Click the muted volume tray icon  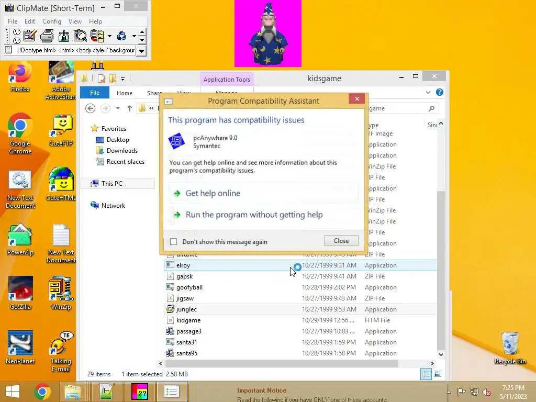coord(487,392)
